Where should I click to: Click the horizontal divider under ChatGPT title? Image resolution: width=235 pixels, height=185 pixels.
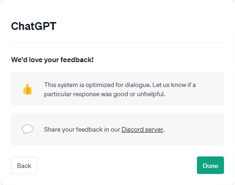117,42
